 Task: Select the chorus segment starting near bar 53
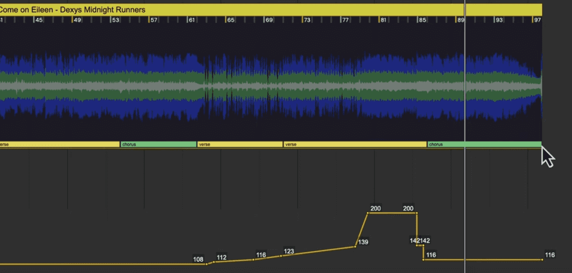(x=158, y=144)
